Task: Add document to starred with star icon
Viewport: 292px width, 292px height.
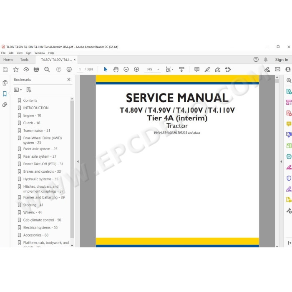Action: pyautogui.click(x=16, y=70)
